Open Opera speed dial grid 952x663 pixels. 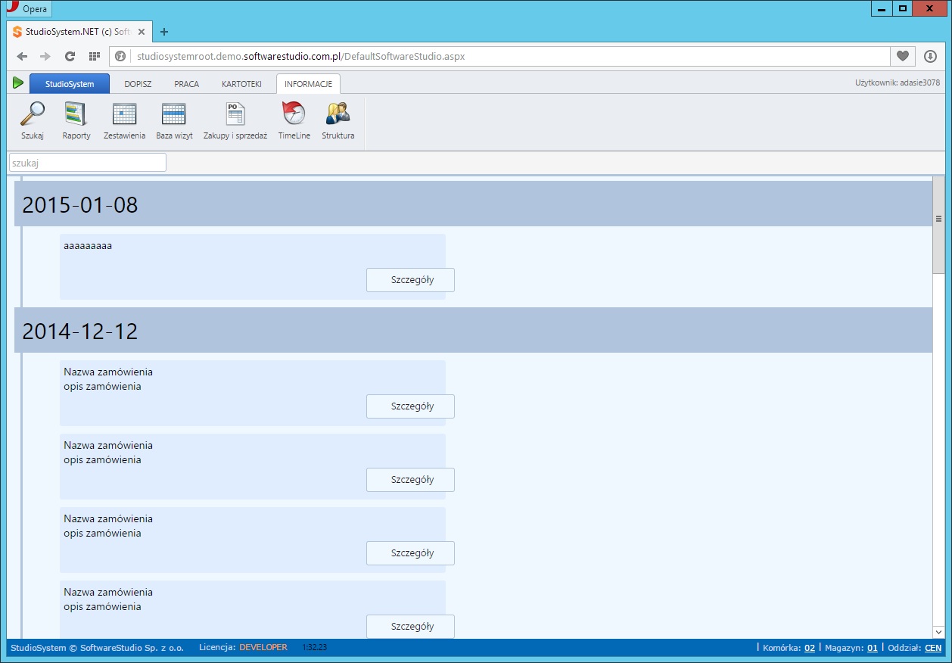95,57
